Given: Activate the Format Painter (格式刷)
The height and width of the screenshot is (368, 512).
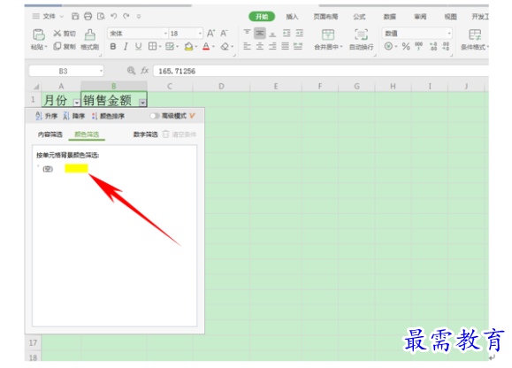Looking at the screenshot, I should [x=90, y=40].
